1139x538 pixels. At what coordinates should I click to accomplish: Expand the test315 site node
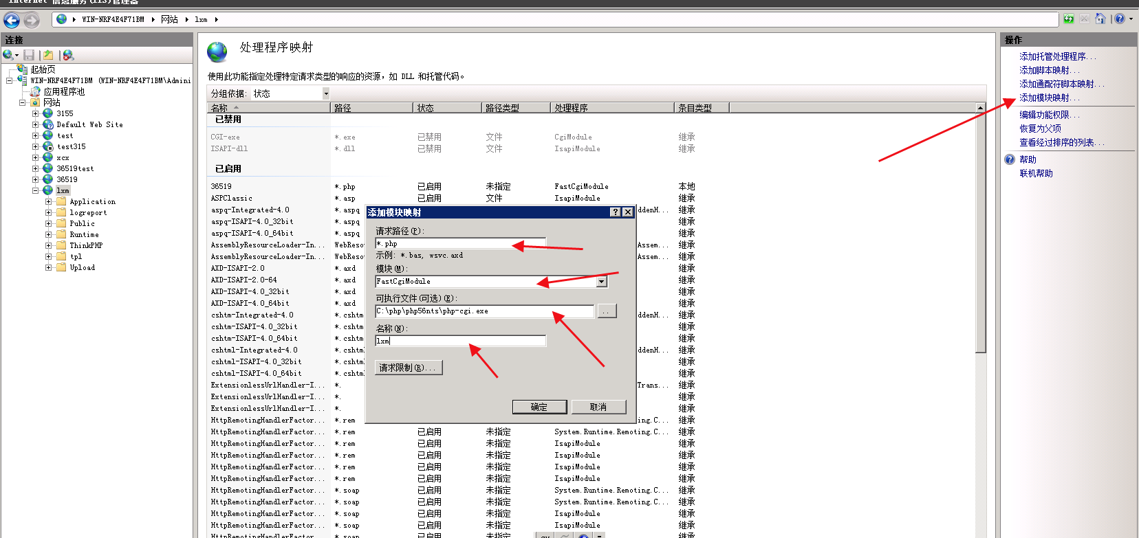click(x=36, y=146)
